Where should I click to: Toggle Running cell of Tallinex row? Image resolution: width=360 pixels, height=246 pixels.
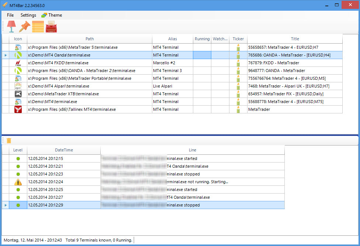tap(202, 109)
